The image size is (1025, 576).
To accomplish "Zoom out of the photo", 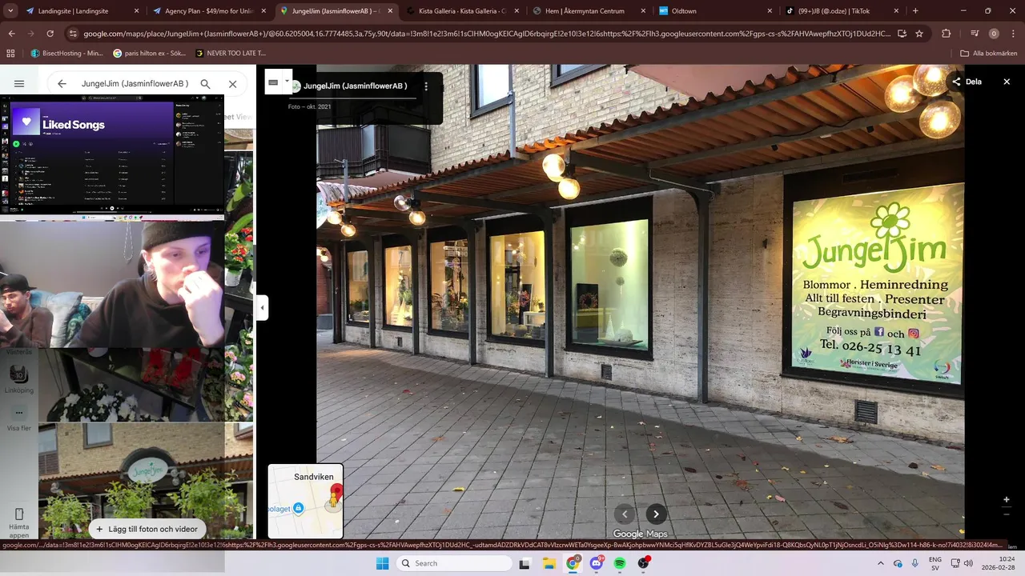I will pyautogui.click(x=1007, y=516).
